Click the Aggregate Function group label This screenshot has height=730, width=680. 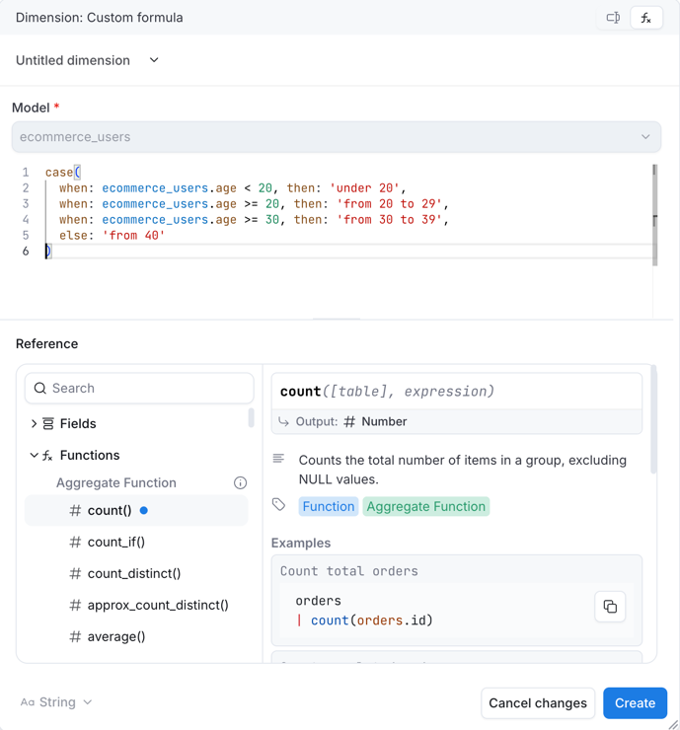click(x=116, y=482)
